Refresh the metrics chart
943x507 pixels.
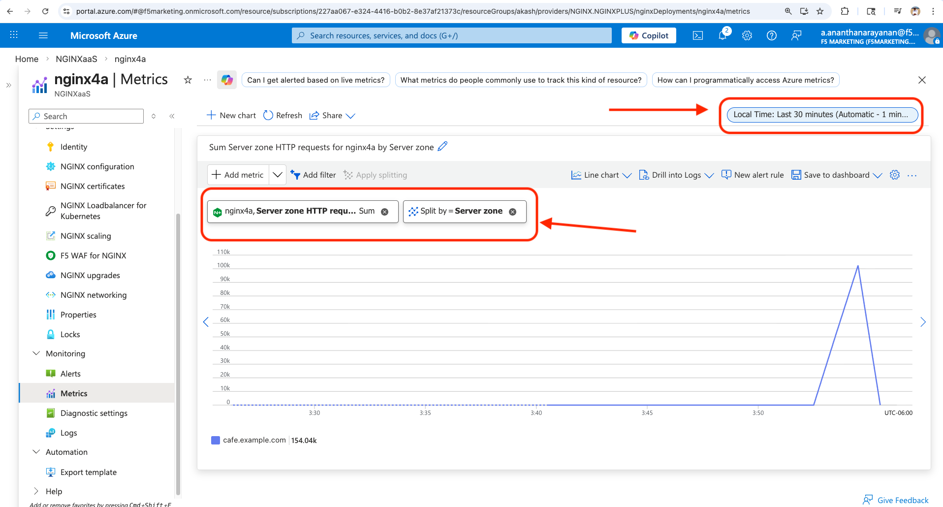pyautogui.click(x=283, y=115)
